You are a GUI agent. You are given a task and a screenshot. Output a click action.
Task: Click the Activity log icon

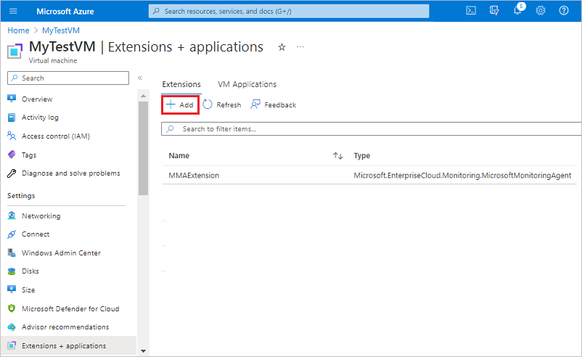pyautogui.click(x=12, y=118)
